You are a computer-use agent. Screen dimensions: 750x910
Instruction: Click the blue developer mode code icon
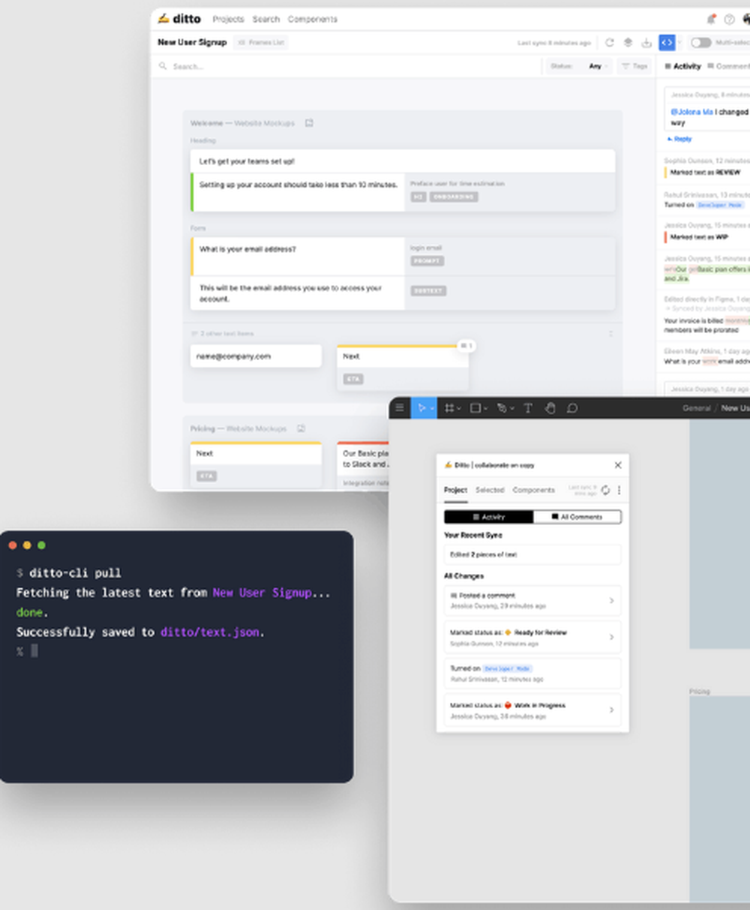tap(667, 43)
